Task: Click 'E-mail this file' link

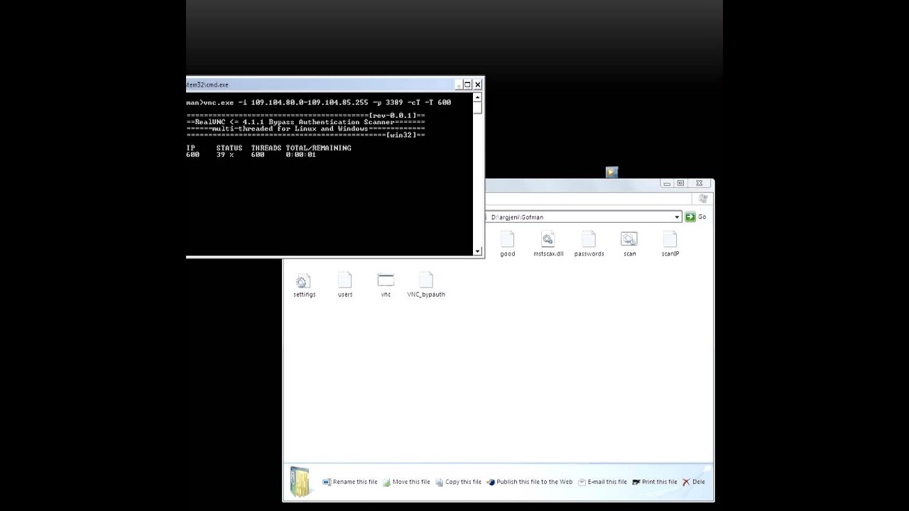Action: (x=602, y=482)
